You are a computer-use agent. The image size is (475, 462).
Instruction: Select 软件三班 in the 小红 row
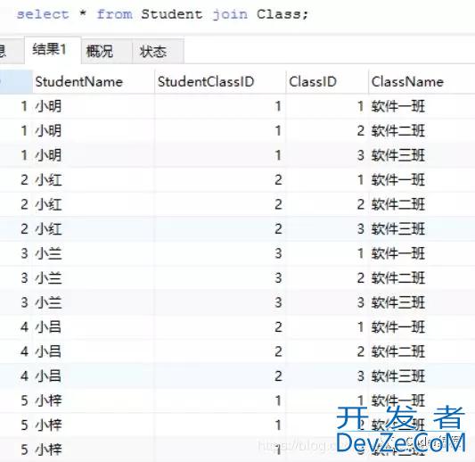click(398, 229)
